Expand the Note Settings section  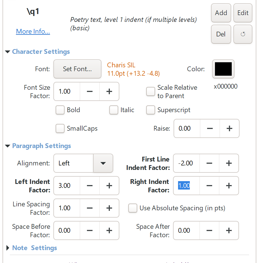(8, 248)
